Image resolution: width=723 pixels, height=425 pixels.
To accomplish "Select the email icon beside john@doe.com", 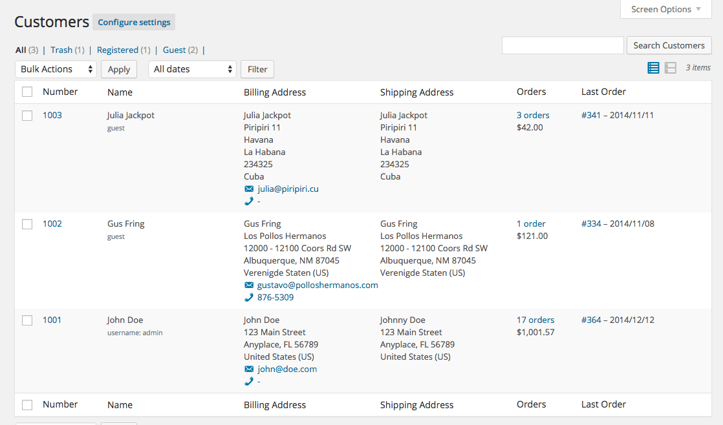I will (x=248, y=369).
